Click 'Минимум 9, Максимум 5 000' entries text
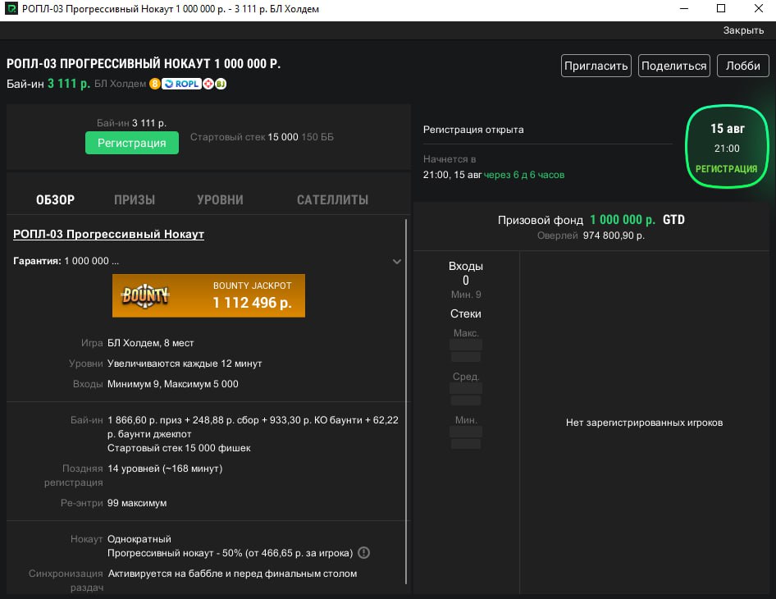776x599 pixels. [173, 384]
